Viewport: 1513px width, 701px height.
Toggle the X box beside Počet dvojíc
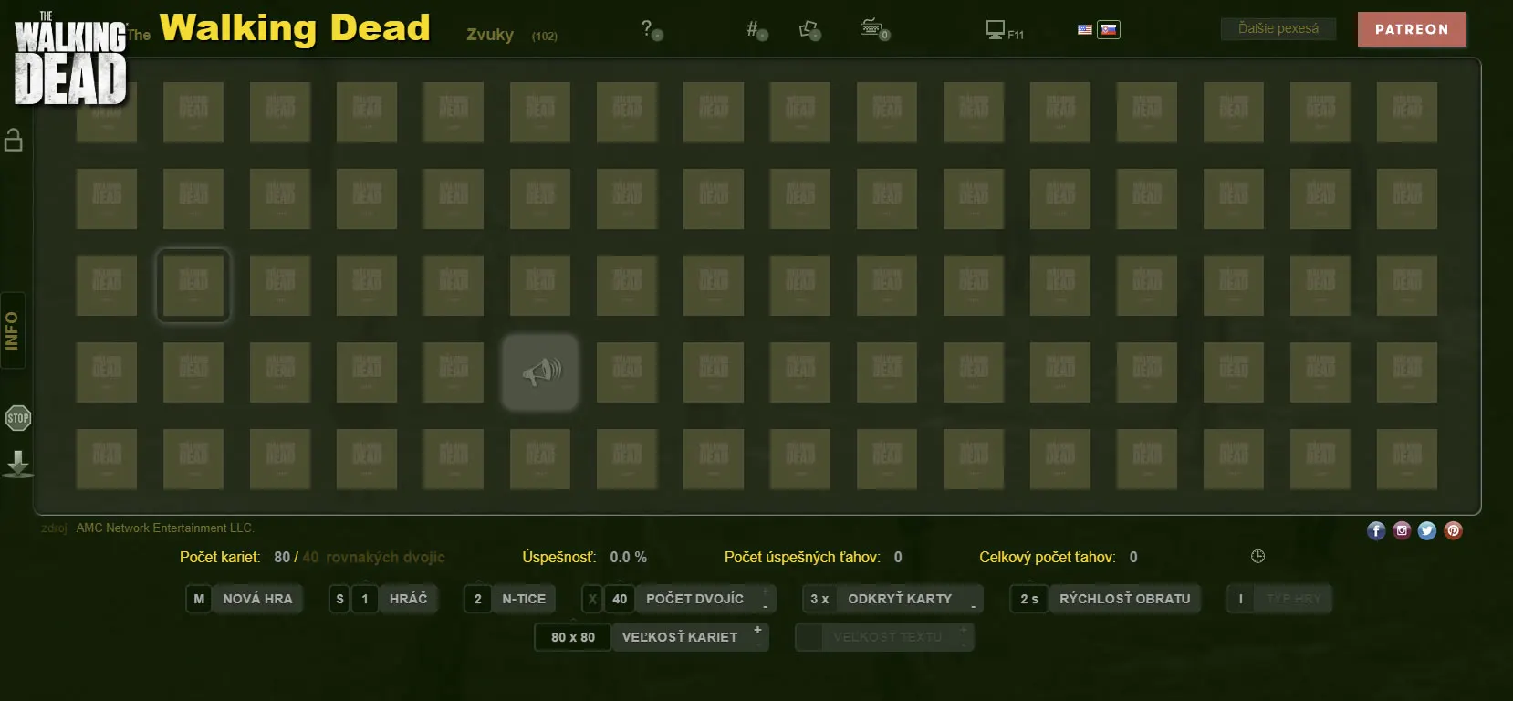(592, 599)
